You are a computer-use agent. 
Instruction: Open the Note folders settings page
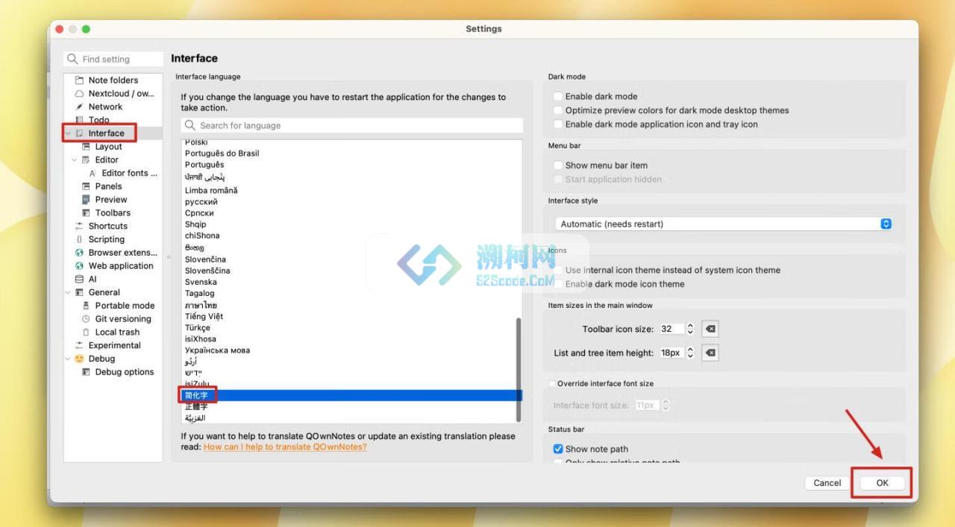click(x=113, y=80)
